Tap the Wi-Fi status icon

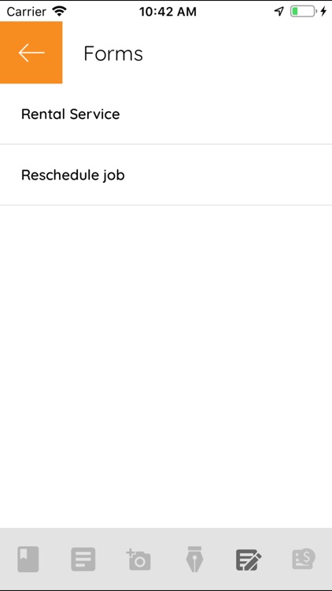tap(60, 11)
